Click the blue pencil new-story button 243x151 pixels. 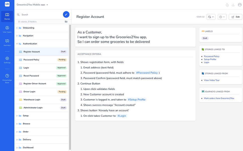(x=66, y=14)
